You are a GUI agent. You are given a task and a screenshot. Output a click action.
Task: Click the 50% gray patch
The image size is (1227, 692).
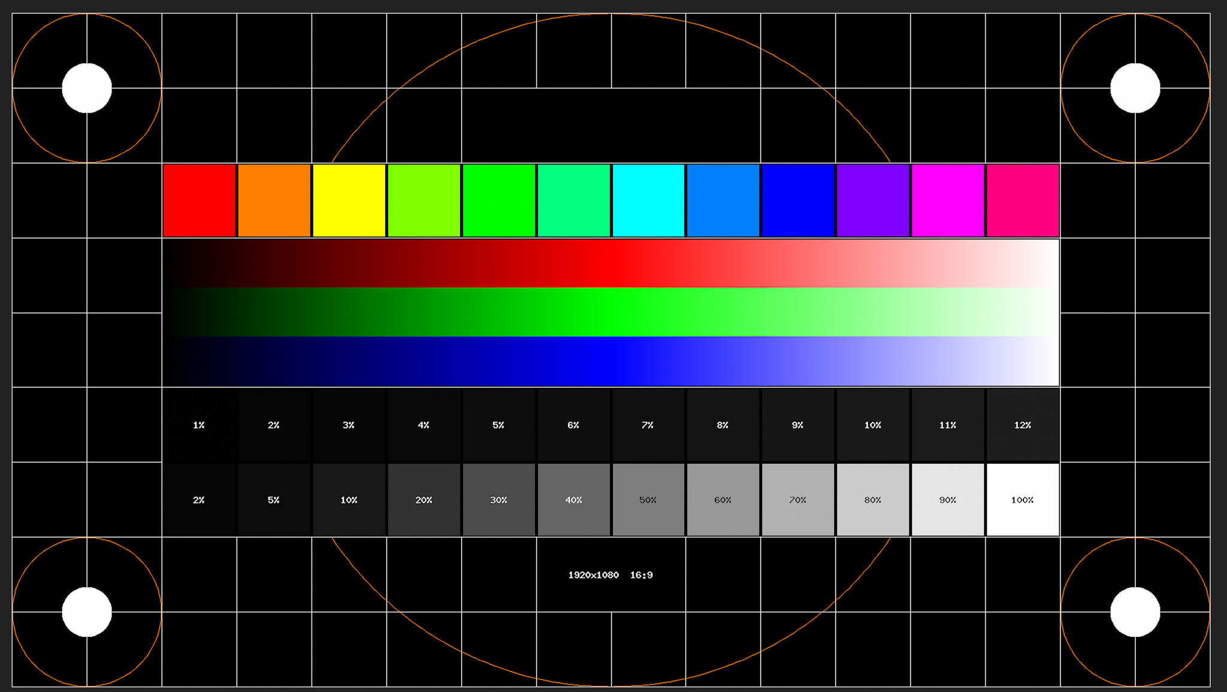tap(648, 500)
